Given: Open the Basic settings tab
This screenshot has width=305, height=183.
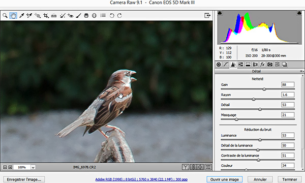Looking at the screenshot, I should coord(219,65).
